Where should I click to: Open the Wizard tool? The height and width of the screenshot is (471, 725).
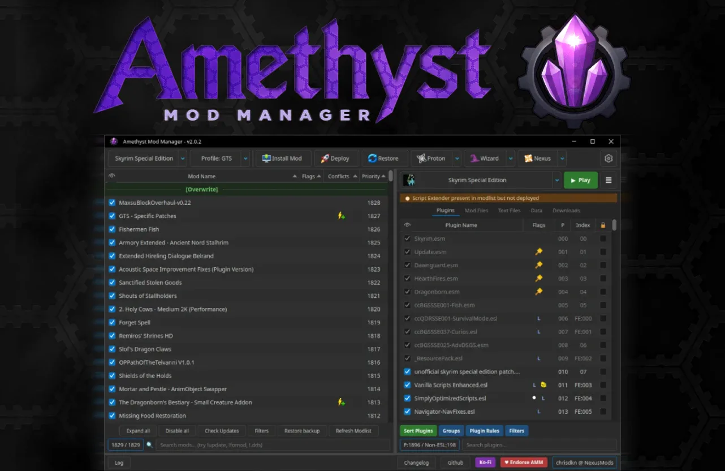(485, 159)
